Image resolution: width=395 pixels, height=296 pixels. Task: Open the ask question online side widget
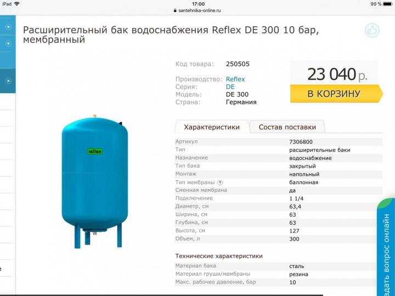tap(386, 248)
